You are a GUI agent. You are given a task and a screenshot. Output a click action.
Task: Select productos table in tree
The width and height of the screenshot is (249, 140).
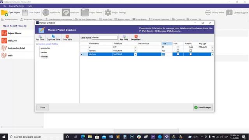point(46,48)
